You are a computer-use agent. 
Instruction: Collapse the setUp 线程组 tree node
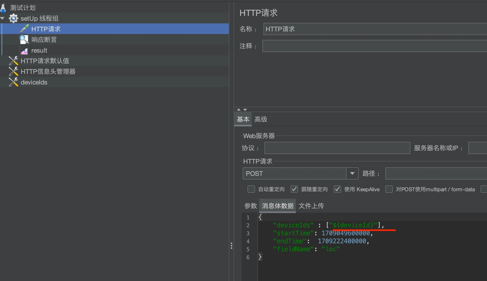3,18
